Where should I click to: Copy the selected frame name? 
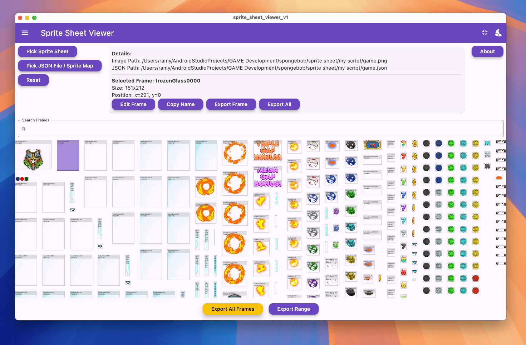pyautogui.click(x=181, y=104)
